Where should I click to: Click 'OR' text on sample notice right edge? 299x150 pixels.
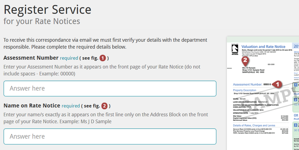click(296, 115)
